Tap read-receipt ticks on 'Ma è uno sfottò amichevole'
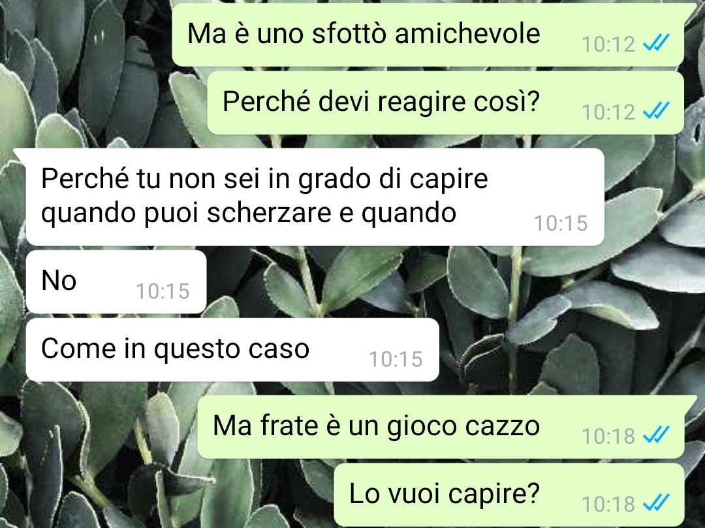Screen dimensions: 705x528 click(656, 42)
